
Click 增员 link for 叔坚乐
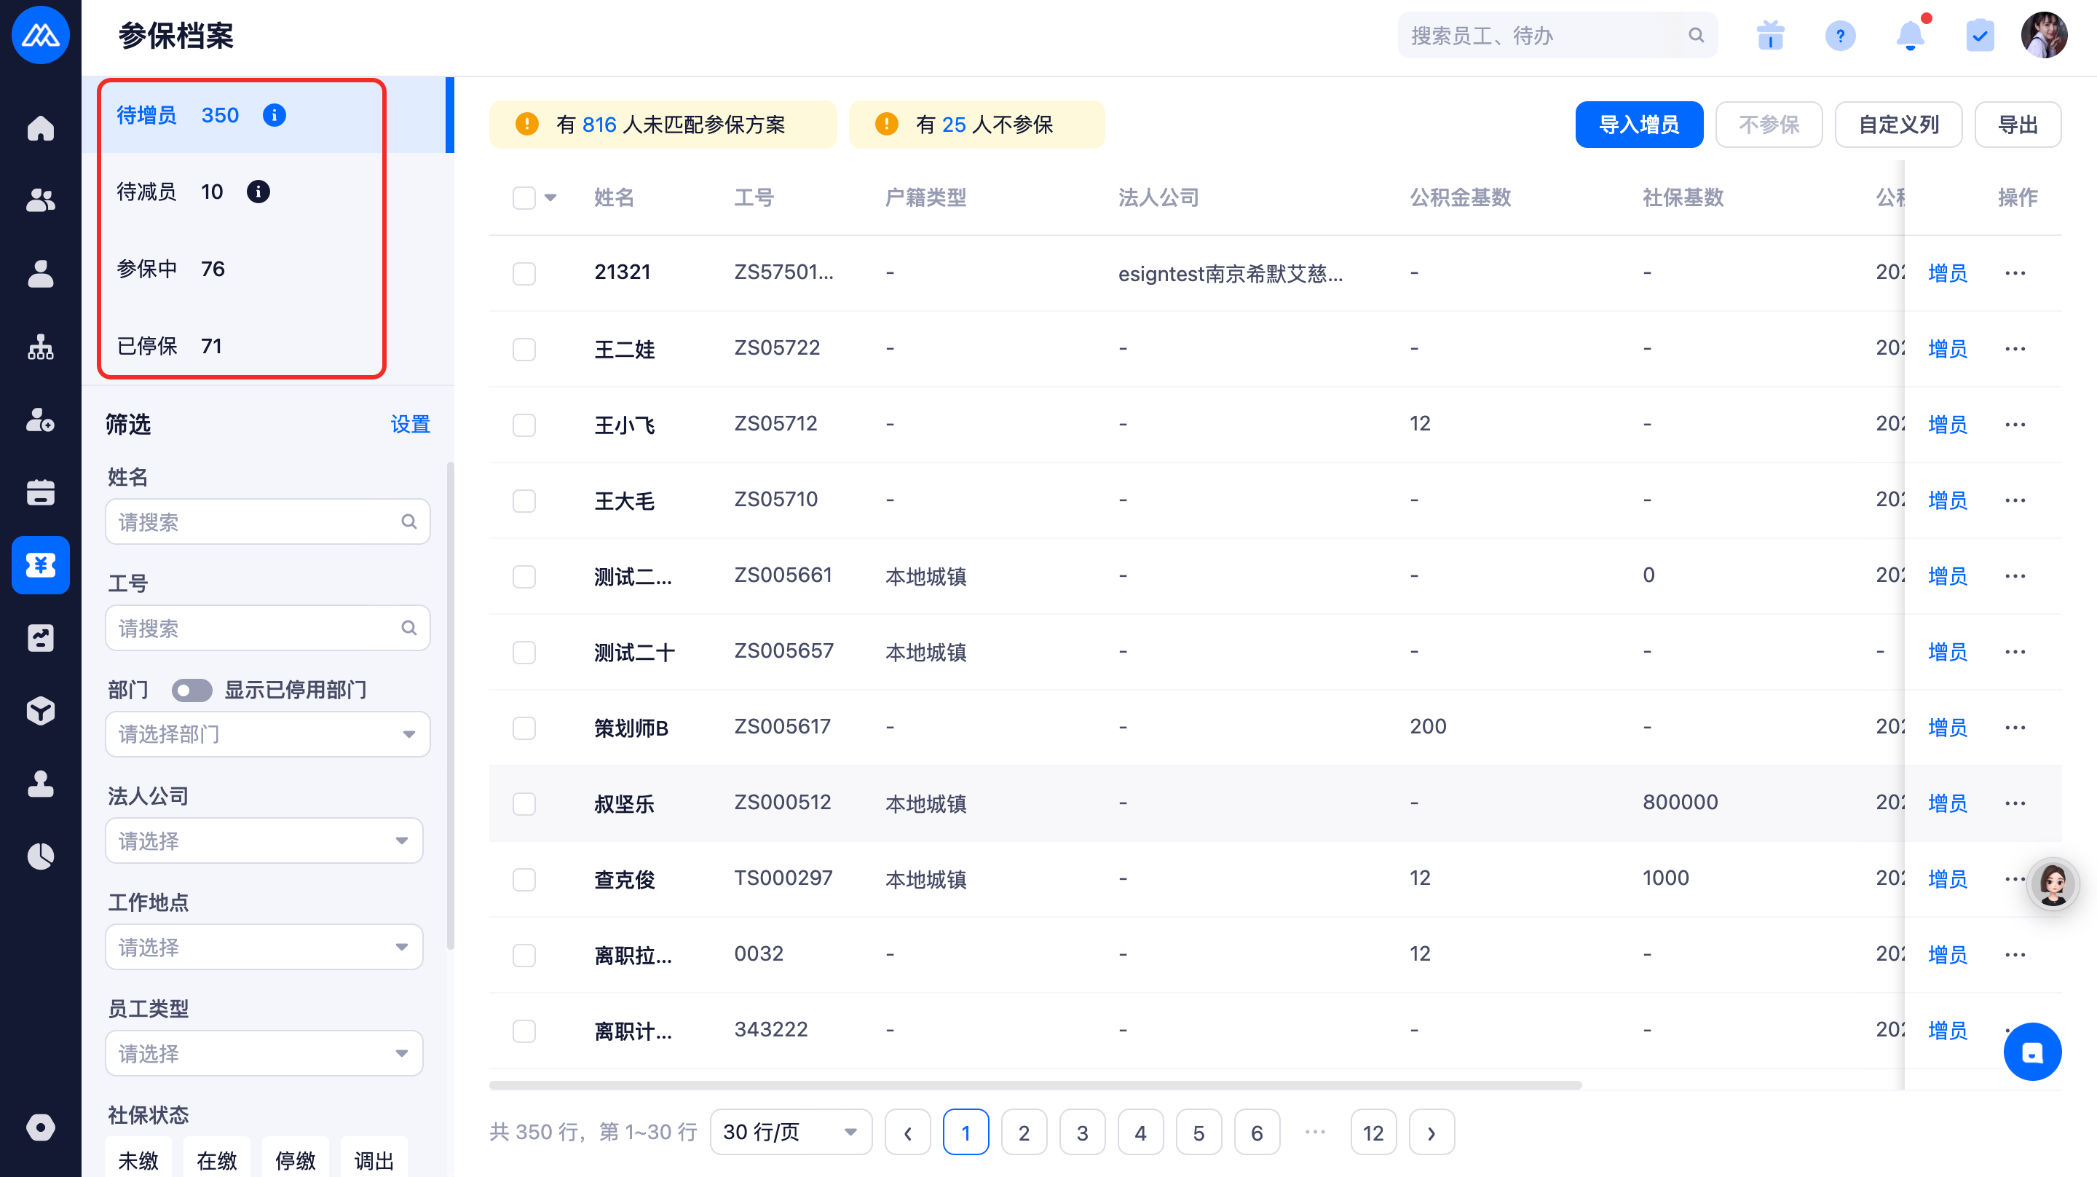pyautogui.click(x=1947, y=804)
